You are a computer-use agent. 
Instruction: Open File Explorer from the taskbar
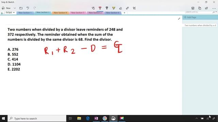coord(79,118)
